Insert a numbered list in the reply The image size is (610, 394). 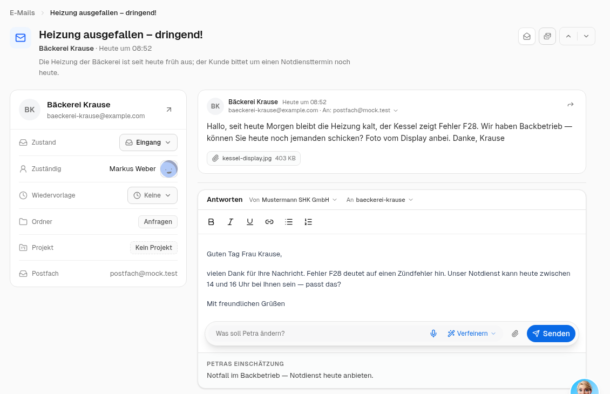pos(308,222)
